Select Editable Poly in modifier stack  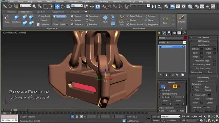pos(172,47)
